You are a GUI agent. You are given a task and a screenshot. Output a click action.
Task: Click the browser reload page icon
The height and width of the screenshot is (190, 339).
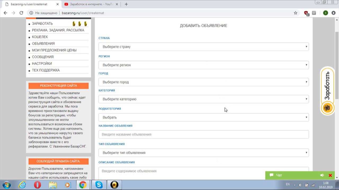pos(21,13)
